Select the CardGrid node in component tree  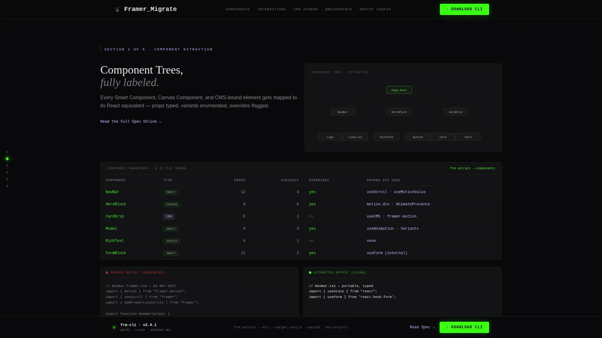456,112
